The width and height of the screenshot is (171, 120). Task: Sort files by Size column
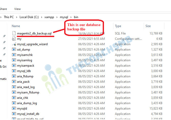(x=148, y=26)
